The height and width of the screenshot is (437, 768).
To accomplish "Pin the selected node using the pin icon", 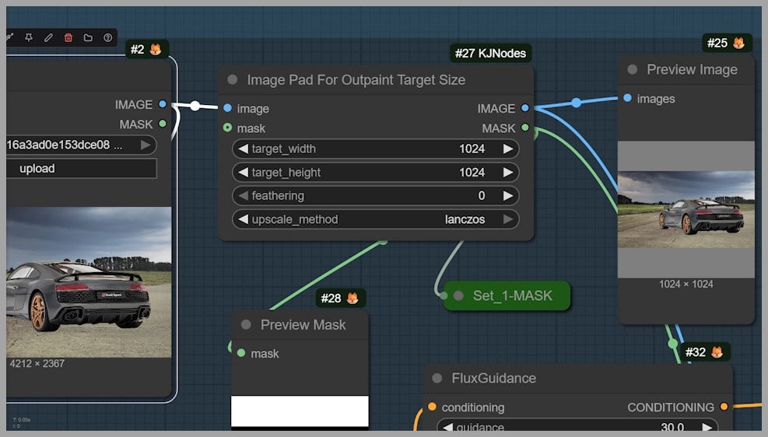I will click(29, 37).
